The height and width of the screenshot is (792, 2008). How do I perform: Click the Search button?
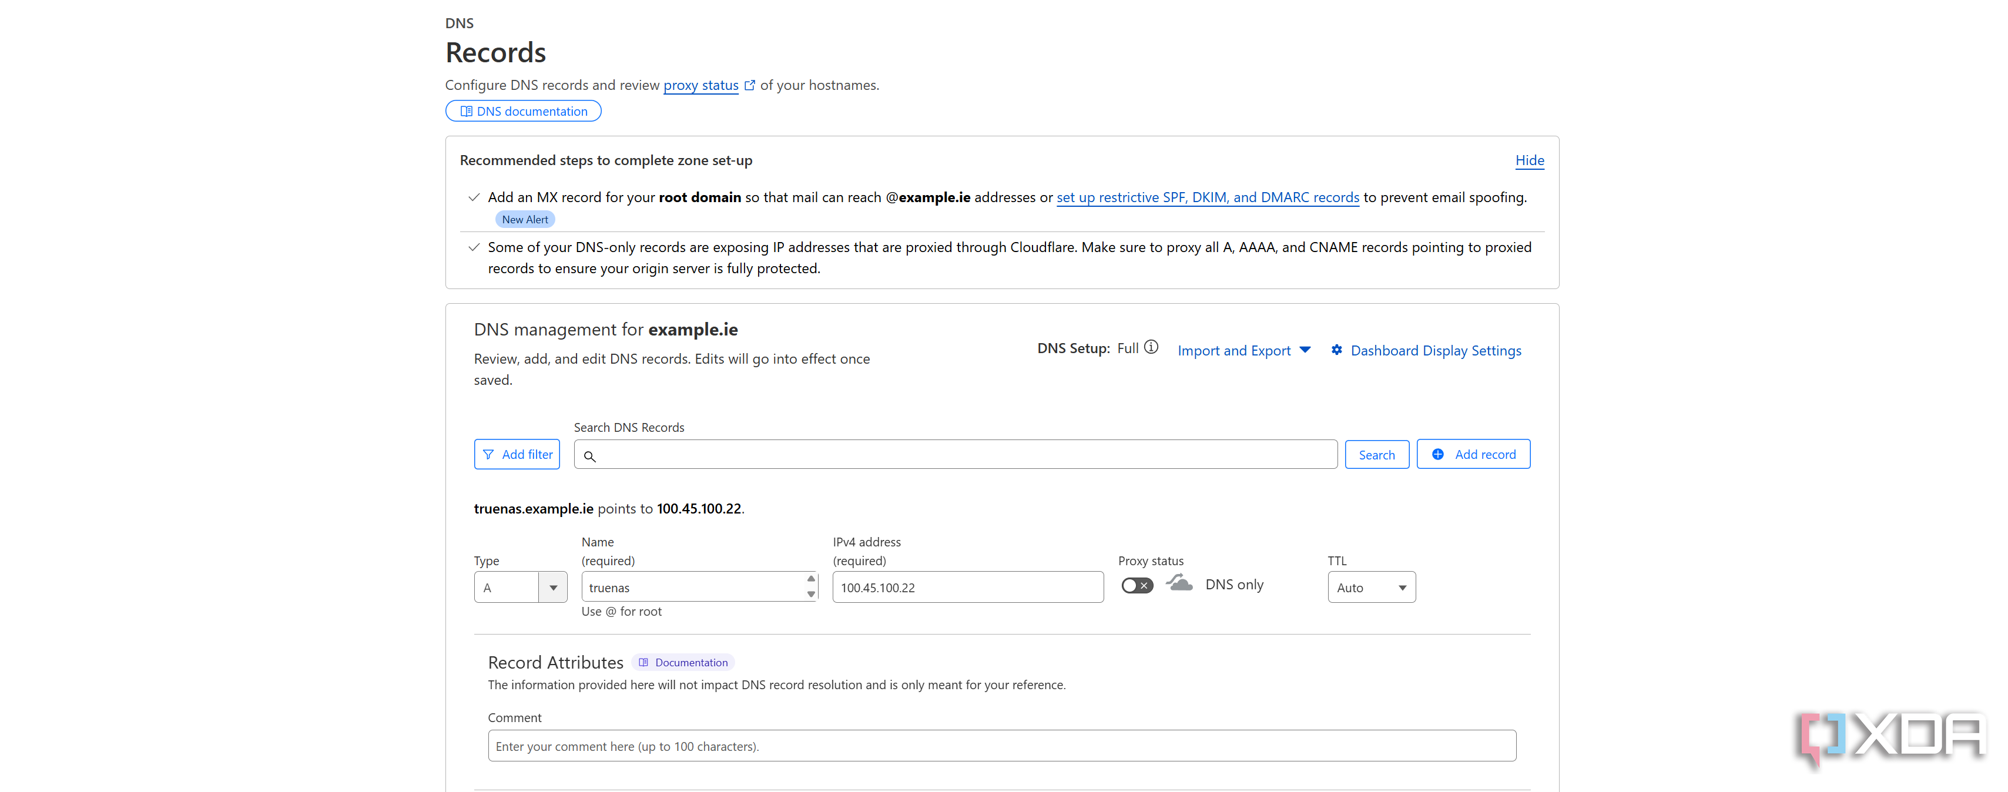pyautogui.click(x=1377, y=454)
